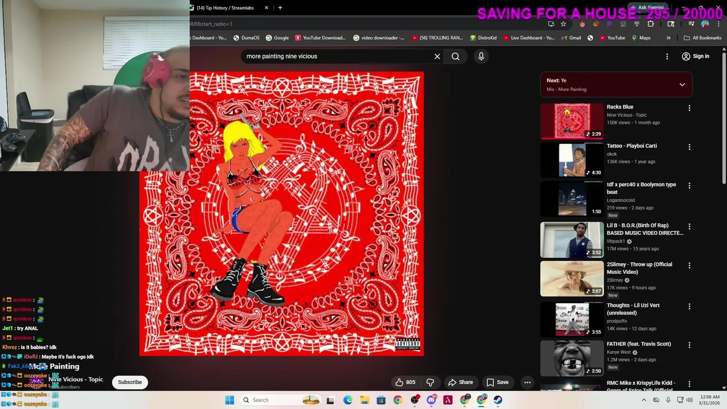Open the DistroKid bookmark
The height and width of the screenshot is (409, 727).
point(483,38)
